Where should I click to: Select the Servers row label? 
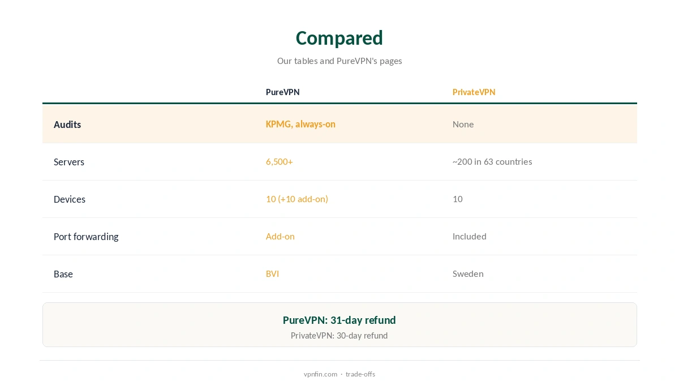(x=69, y=162)
